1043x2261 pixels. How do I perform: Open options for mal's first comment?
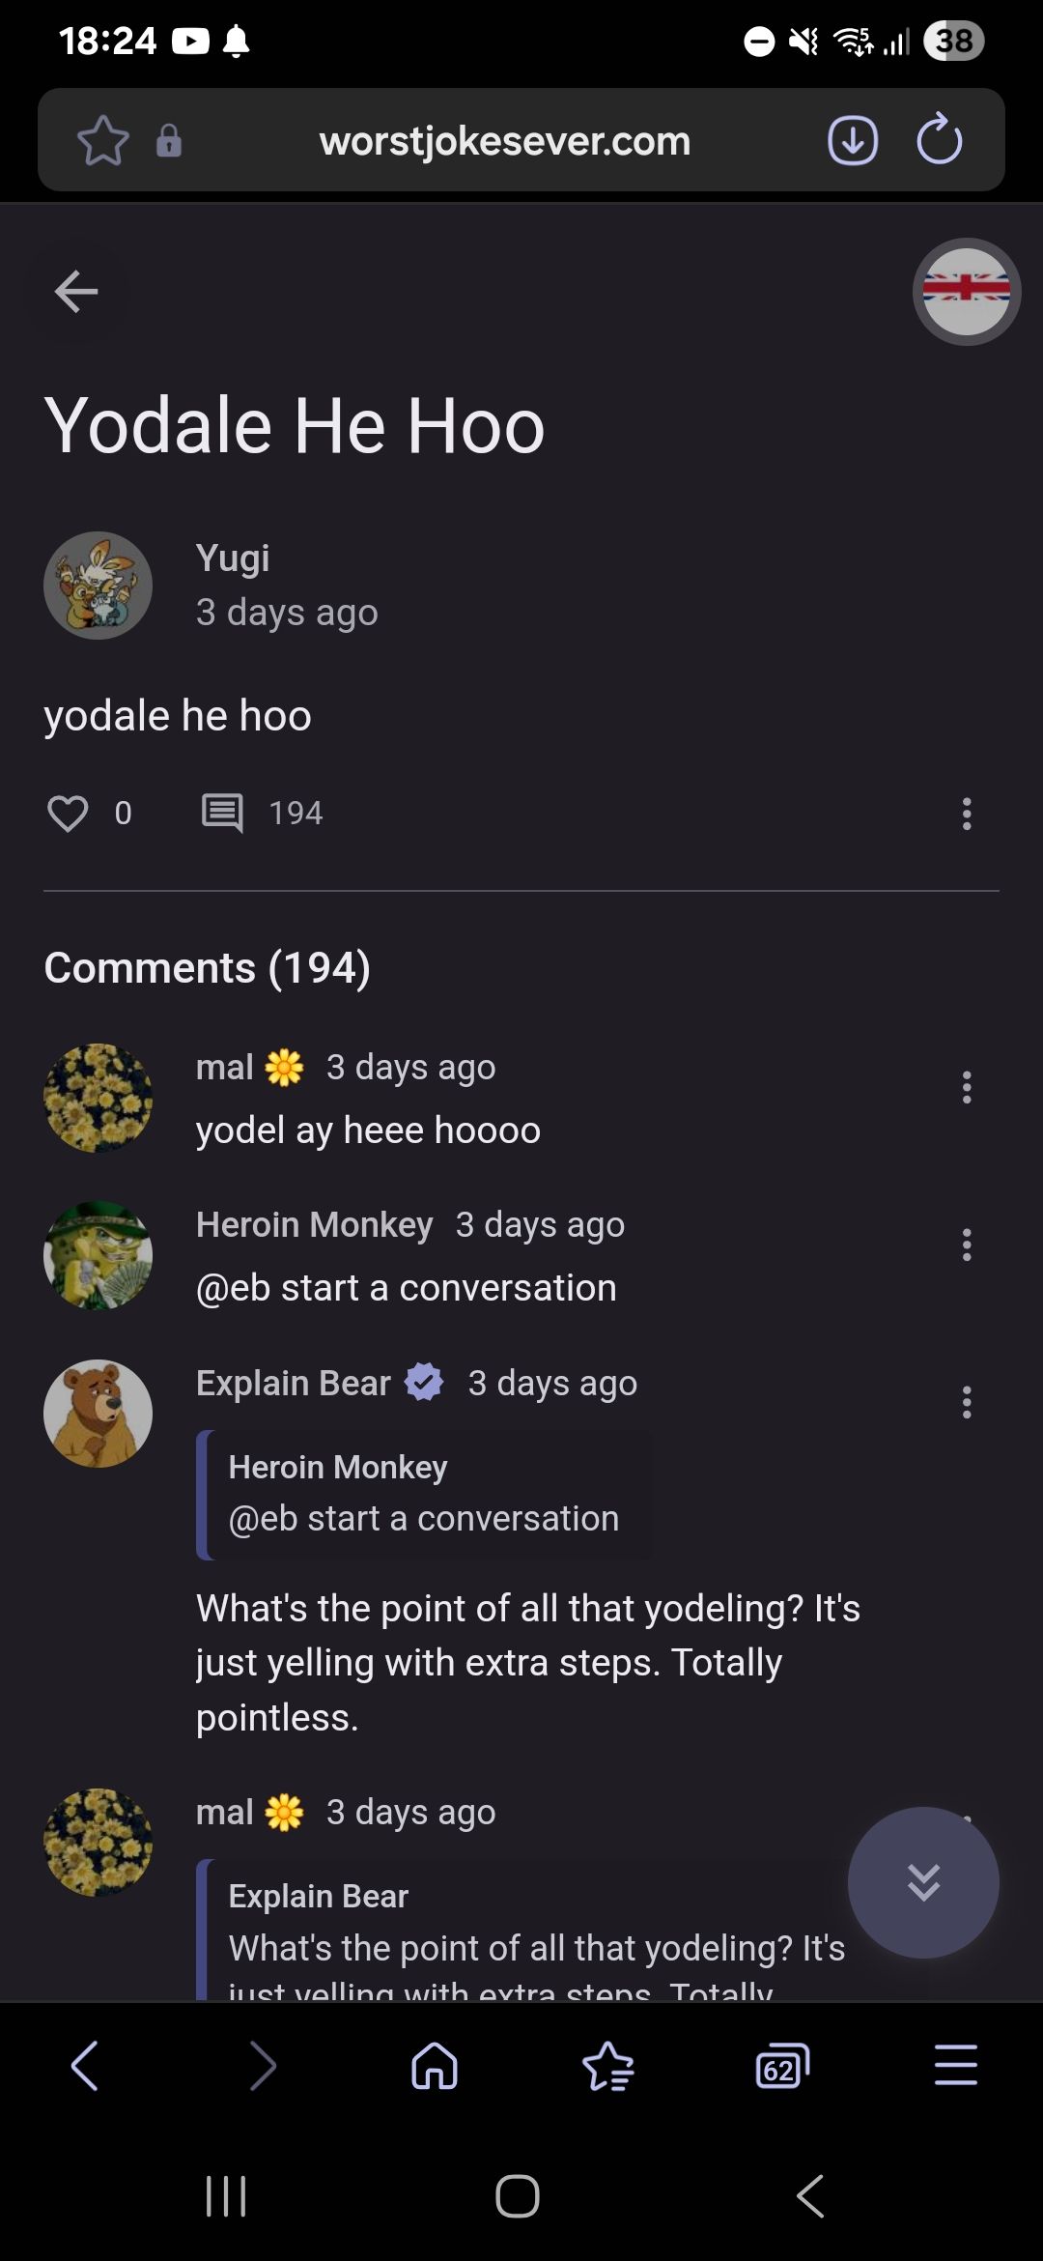(966, 1088)
